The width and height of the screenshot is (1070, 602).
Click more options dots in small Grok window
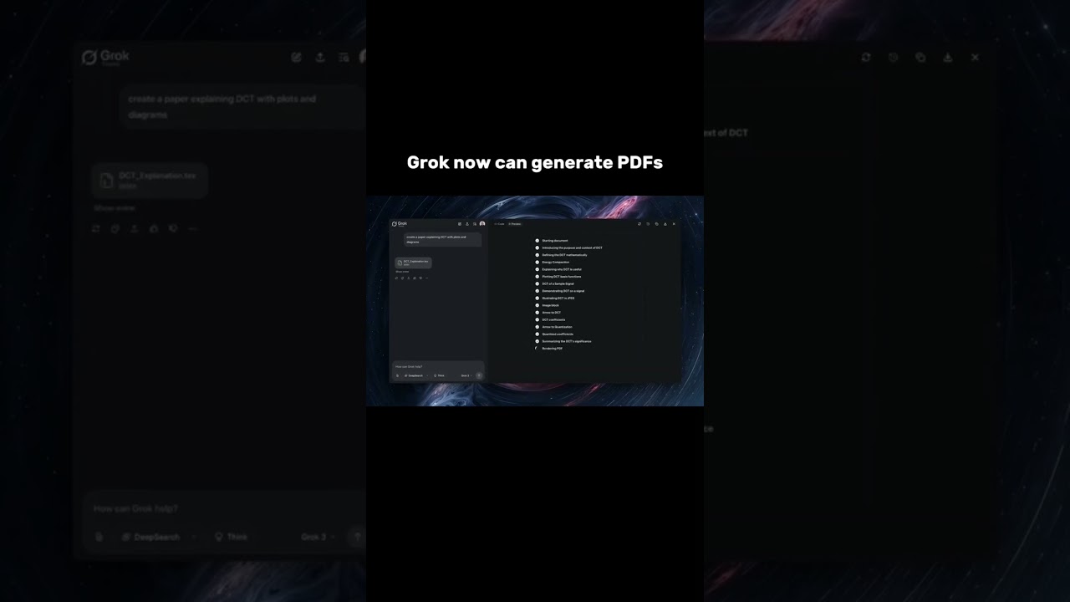click(426, 278)
